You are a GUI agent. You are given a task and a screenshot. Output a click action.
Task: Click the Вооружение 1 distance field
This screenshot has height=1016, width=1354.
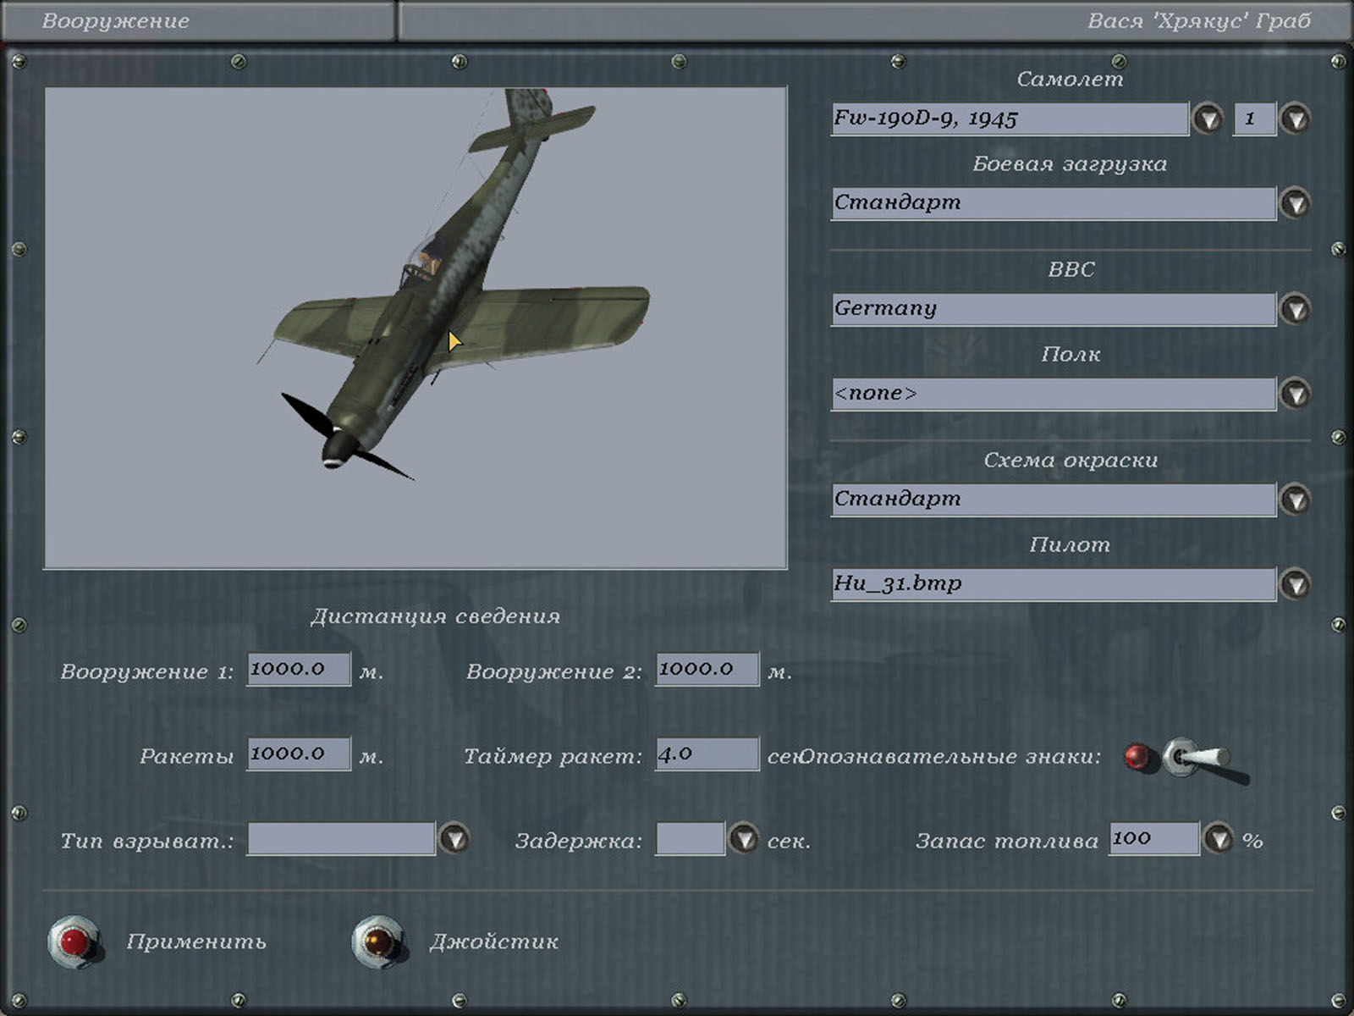[x=298, y=670]
